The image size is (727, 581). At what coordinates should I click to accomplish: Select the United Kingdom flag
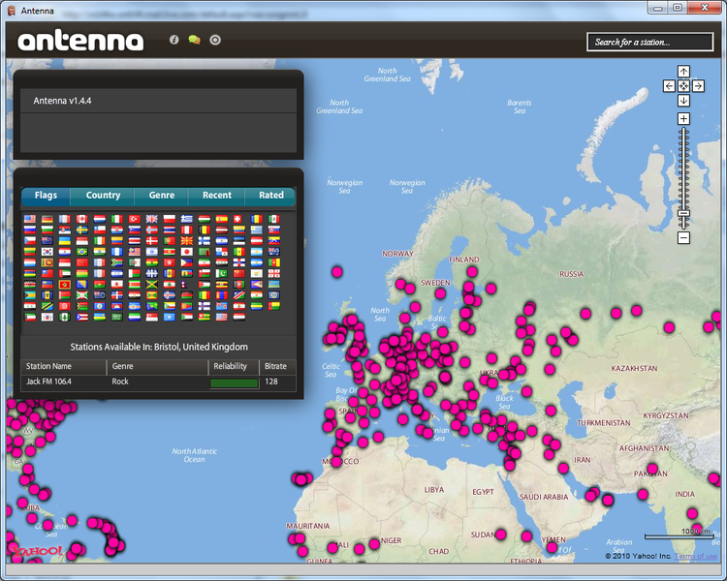pyautogui.click(x=152, y=219)
